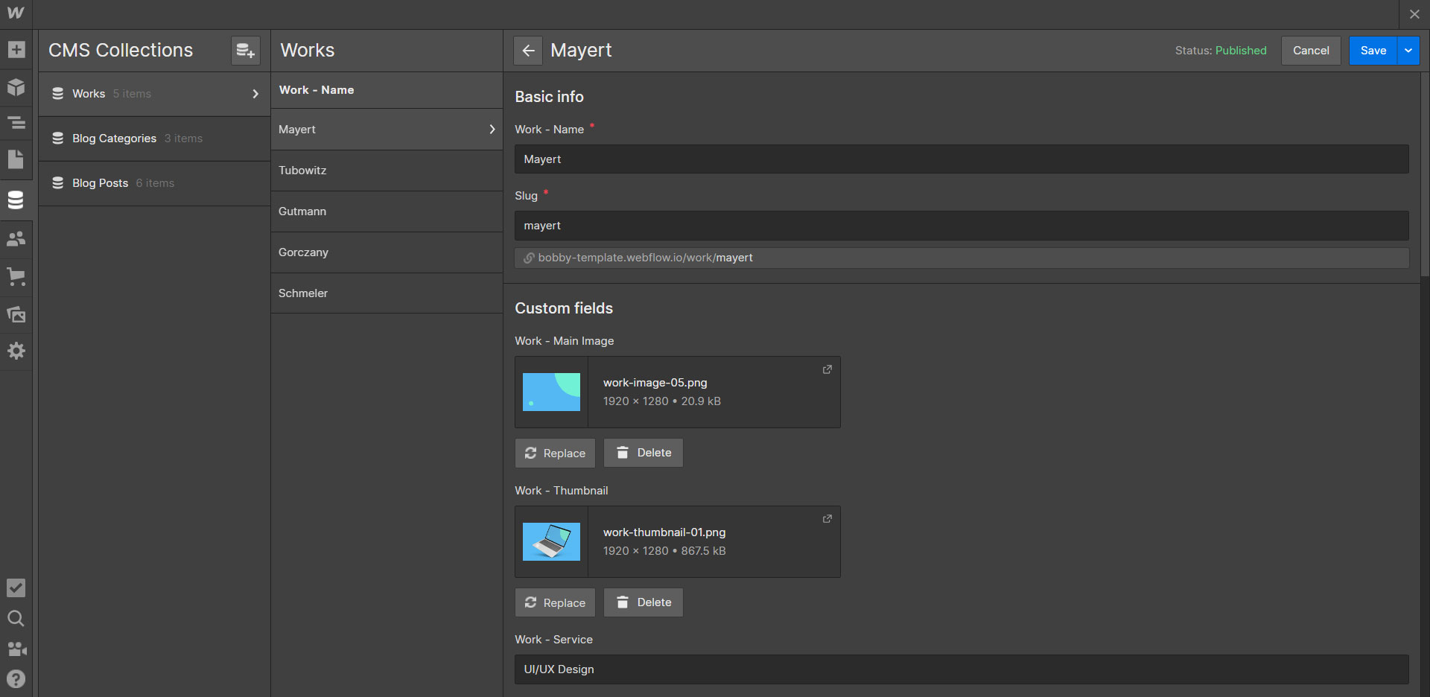The height and width of the screenshot is (697, 1430).
Task: Select the CMS Collections icon
Action: [16, 200]
